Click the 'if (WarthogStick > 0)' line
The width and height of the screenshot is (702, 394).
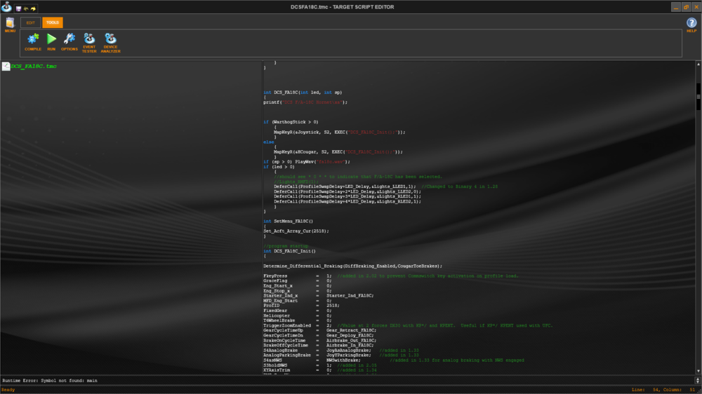291,122
